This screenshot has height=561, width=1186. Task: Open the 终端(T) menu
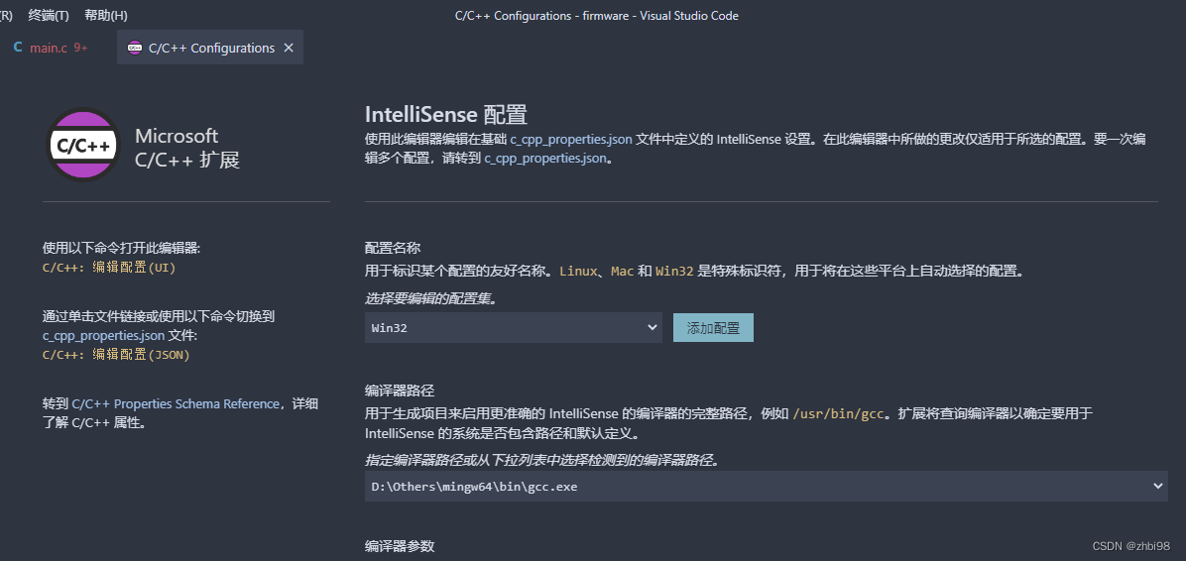tap(49, 15)
